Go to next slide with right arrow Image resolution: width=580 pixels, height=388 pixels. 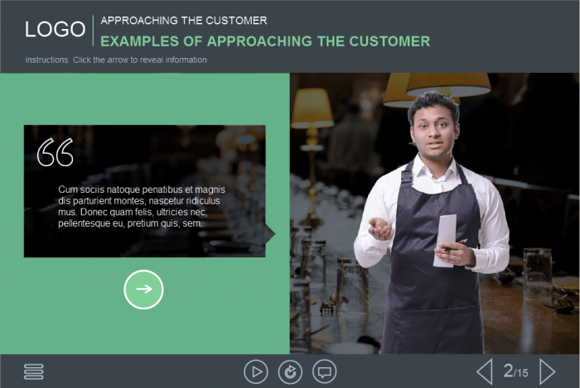(548, 371)
